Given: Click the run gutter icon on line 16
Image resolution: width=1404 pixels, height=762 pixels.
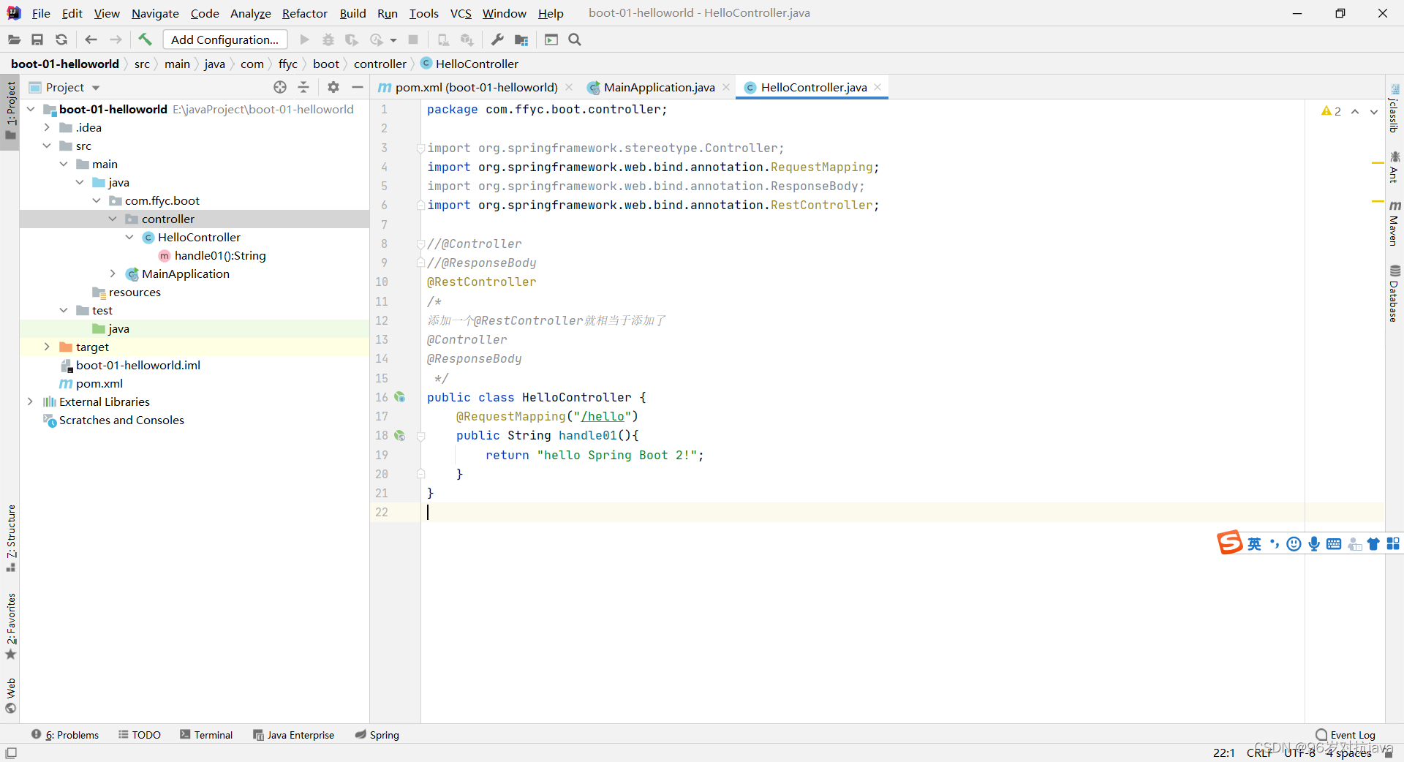Looking at the screenshot, I should click(x=400, y=397).
